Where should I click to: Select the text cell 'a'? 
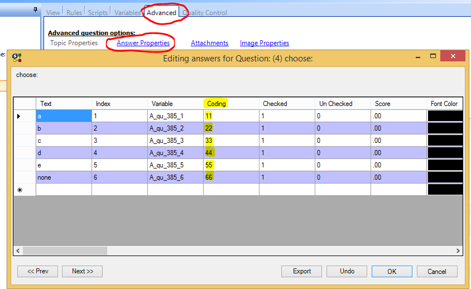click(x=64, y=116)
